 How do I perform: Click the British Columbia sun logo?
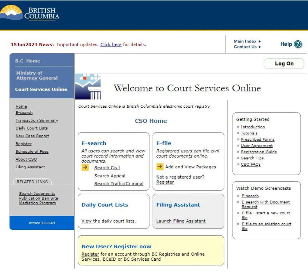pyautogui.click(x=11, y=12)
